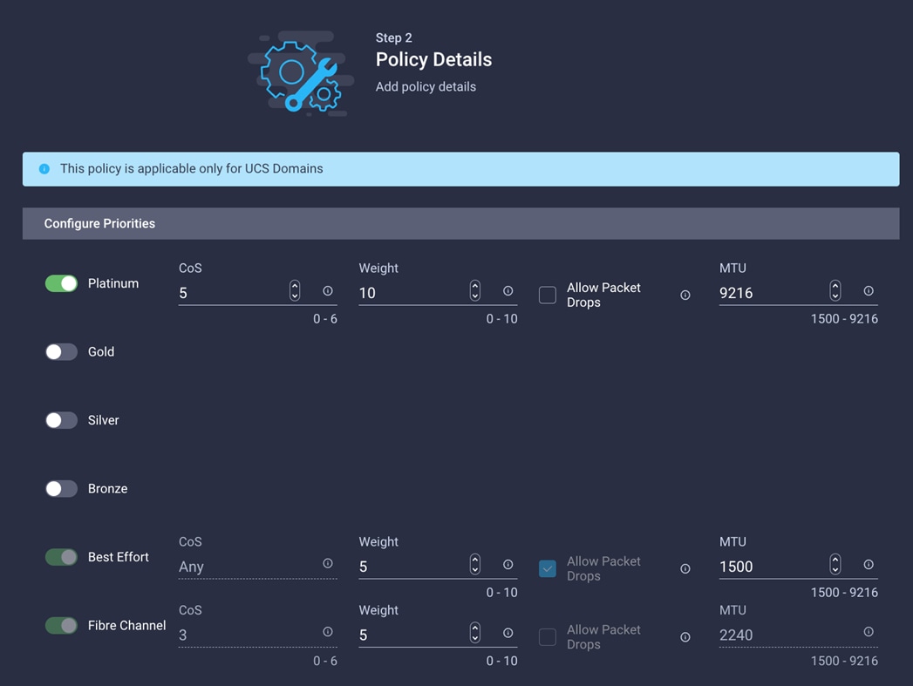Click the Silver label text
The image size is (913, 686).
(103, 420)
